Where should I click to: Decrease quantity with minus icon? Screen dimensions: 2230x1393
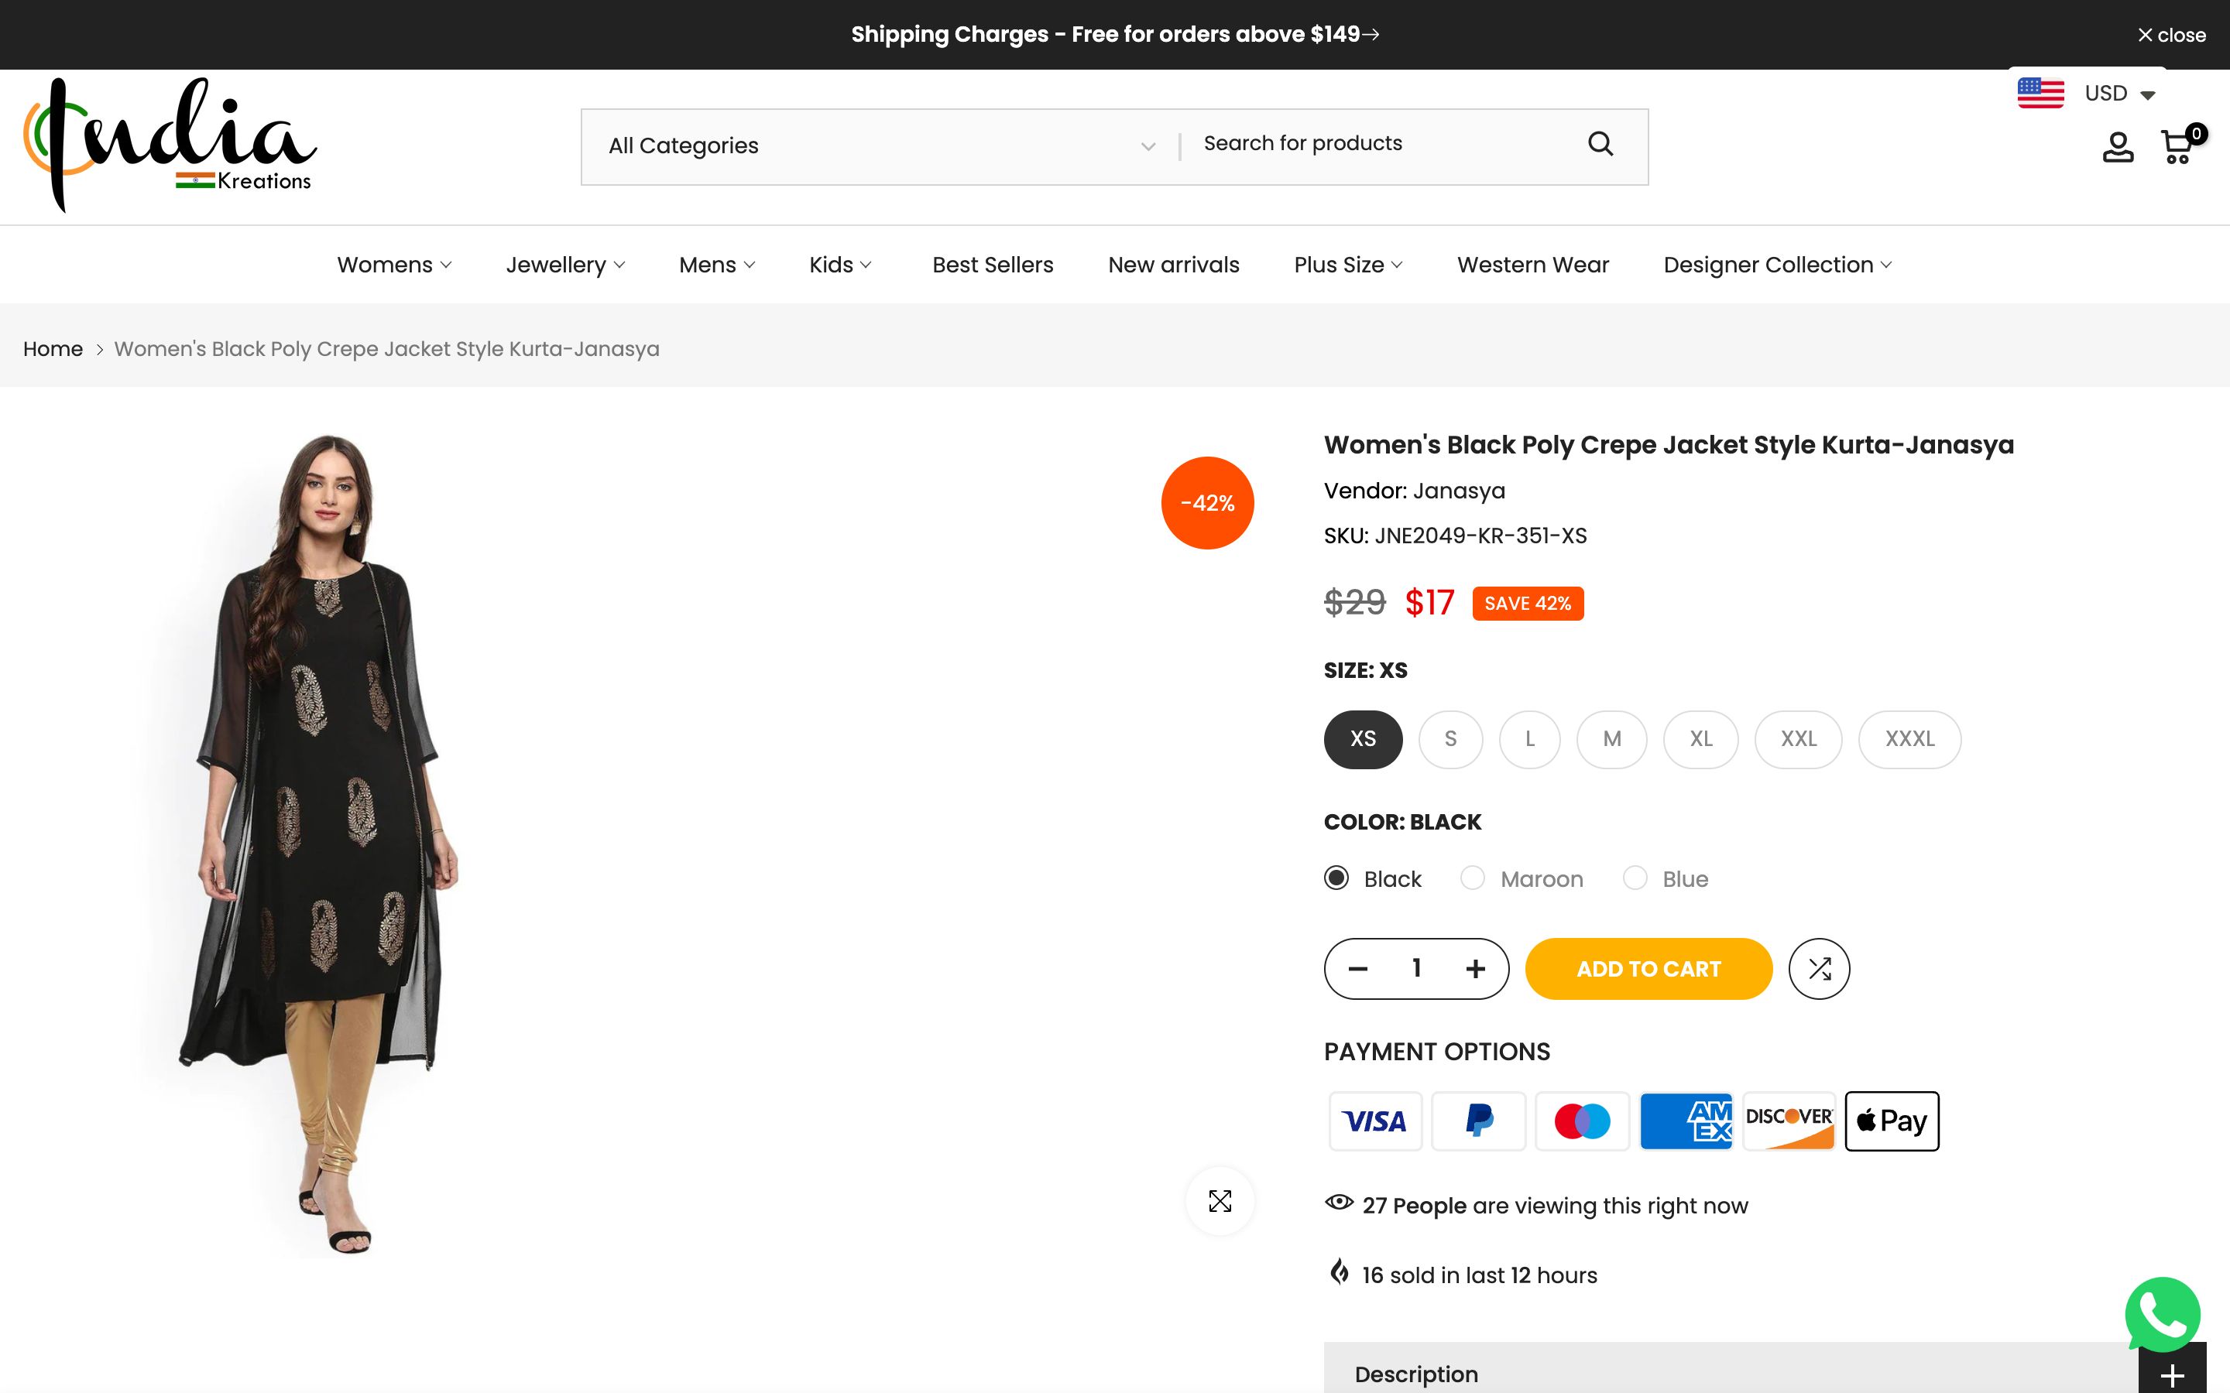point(1357,968)
